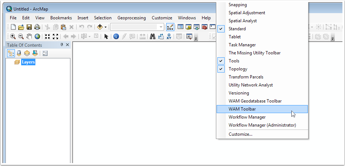The height and width of the screenshot is (166, 345).
Task: Switch TOC to List By Visibility
Action: coord(27,53)
